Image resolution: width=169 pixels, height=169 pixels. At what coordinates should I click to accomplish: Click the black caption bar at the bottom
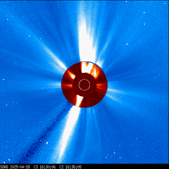(84, 166)
